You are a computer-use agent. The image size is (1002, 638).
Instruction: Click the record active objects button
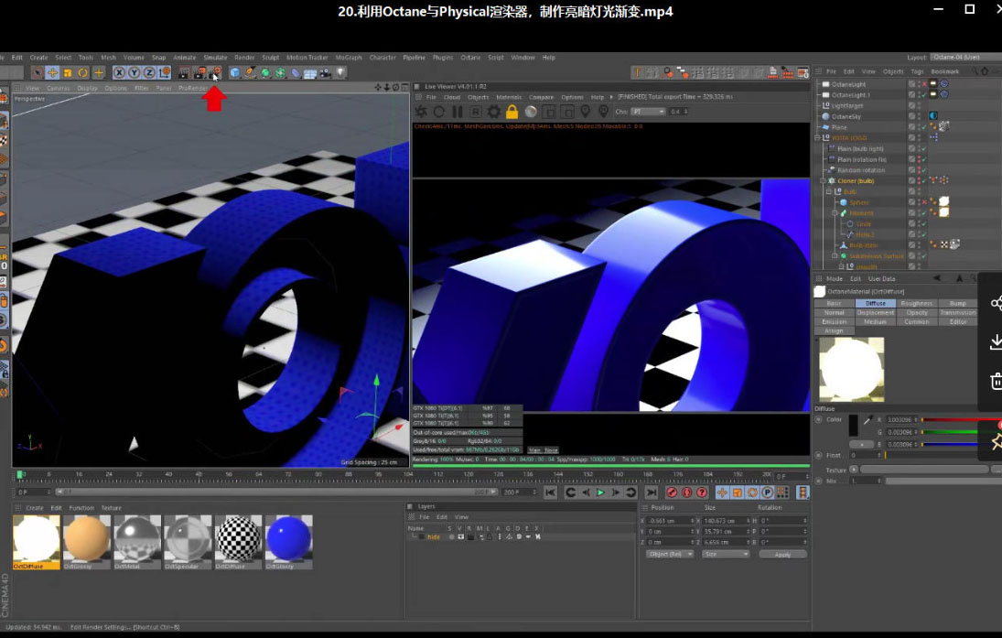point(672,492)
